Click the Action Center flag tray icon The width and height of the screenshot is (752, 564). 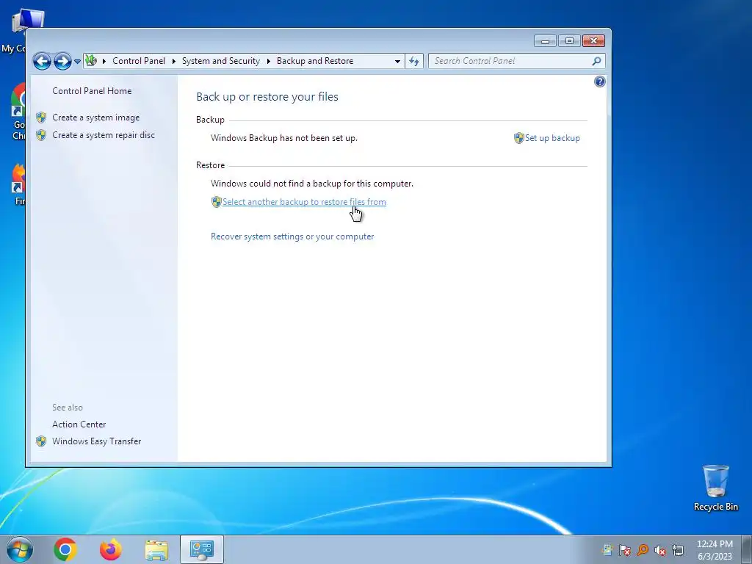[x=624, y=550]
